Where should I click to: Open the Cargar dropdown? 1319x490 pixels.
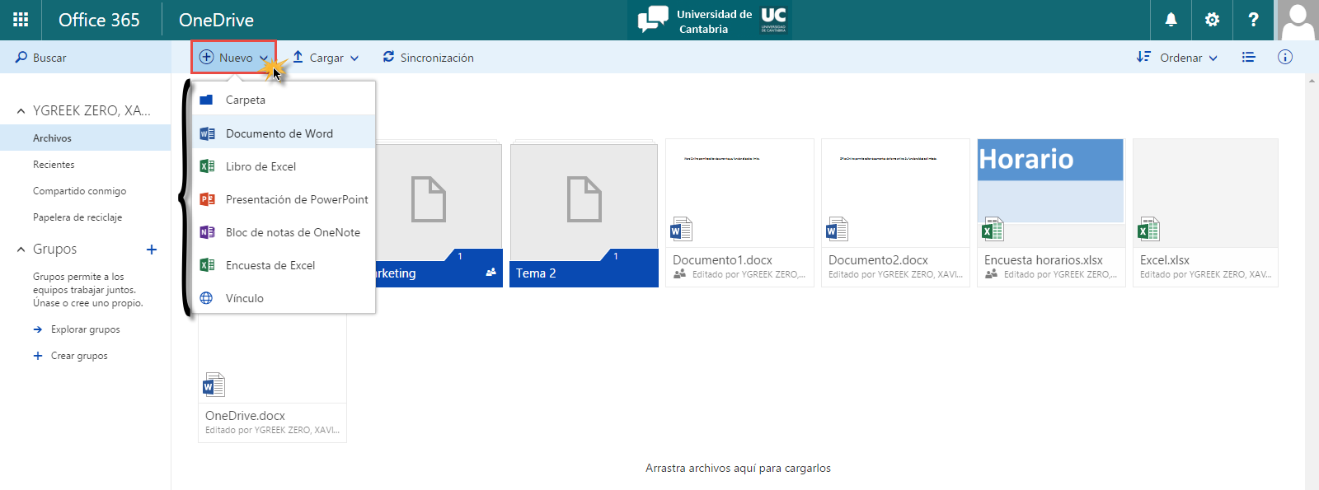click(x=326, y=58)
